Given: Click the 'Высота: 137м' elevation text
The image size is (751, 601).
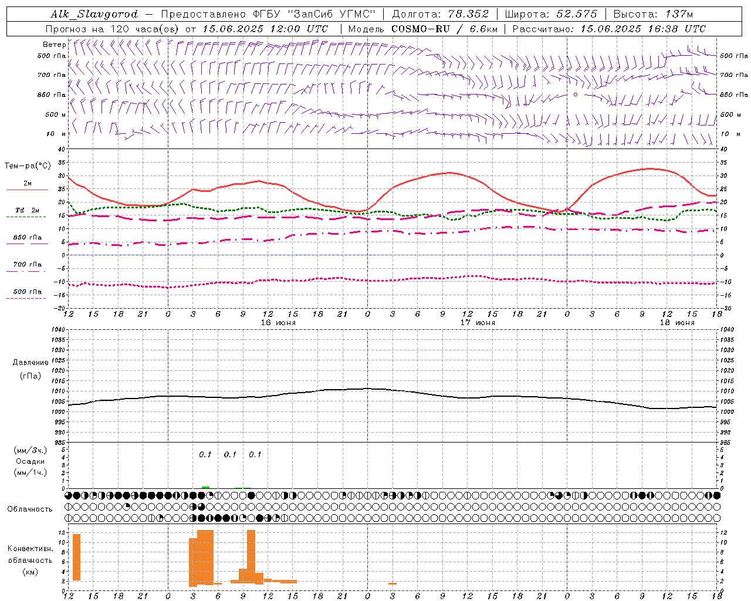Looking at the screenshot, I should 653,14.
